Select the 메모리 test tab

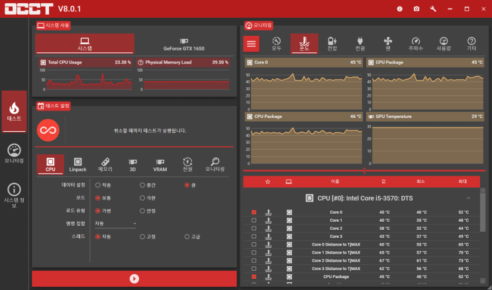coord(105,164)
